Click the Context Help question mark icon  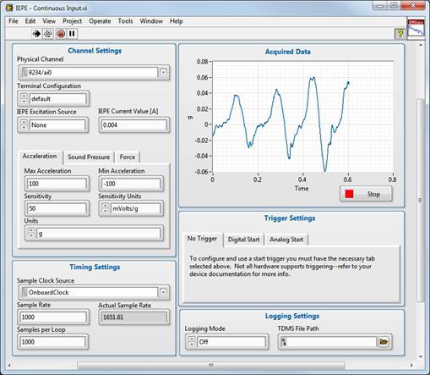click(400, 34)
